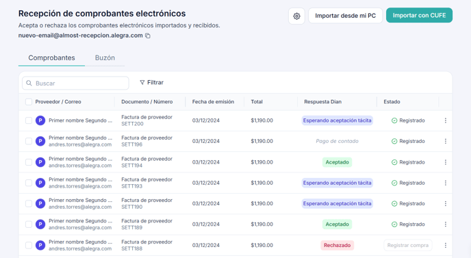Click the document number SETT200

click(x=132, y=124)
